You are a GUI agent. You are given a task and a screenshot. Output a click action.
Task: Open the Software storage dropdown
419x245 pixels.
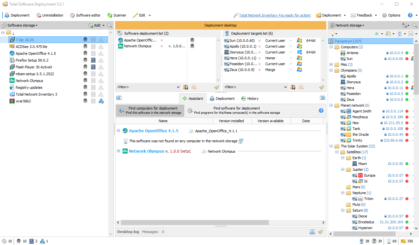pyautogui.click(x=20, y=25)
